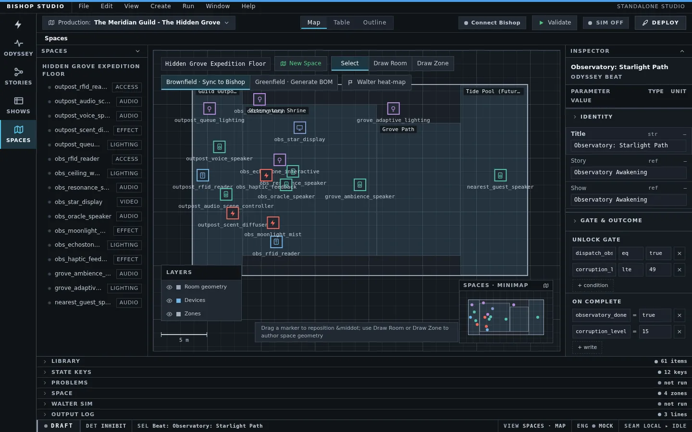Screen dimensions: 692x432
Task: Toggle SIM OFF switch
Action: (x=605, y=23)
